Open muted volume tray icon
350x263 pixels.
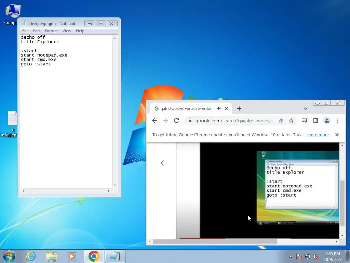(315, 256)
